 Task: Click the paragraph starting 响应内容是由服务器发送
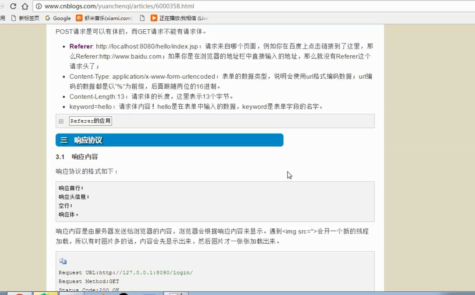(x=212, y=236)
